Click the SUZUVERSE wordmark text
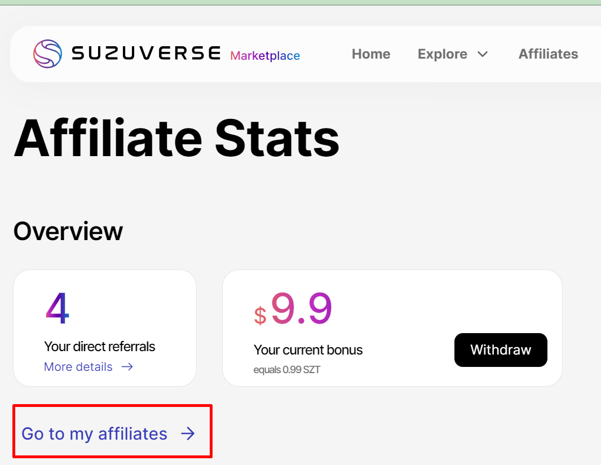 pyautogui.click(x=146, y=54)
